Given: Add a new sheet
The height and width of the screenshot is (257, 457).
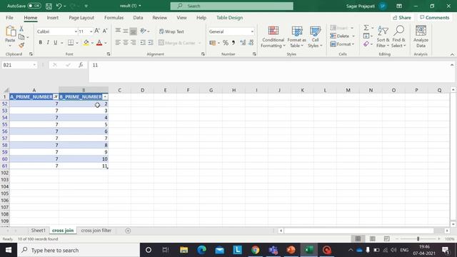Looking at the screenshot, I should coord(128,231).
